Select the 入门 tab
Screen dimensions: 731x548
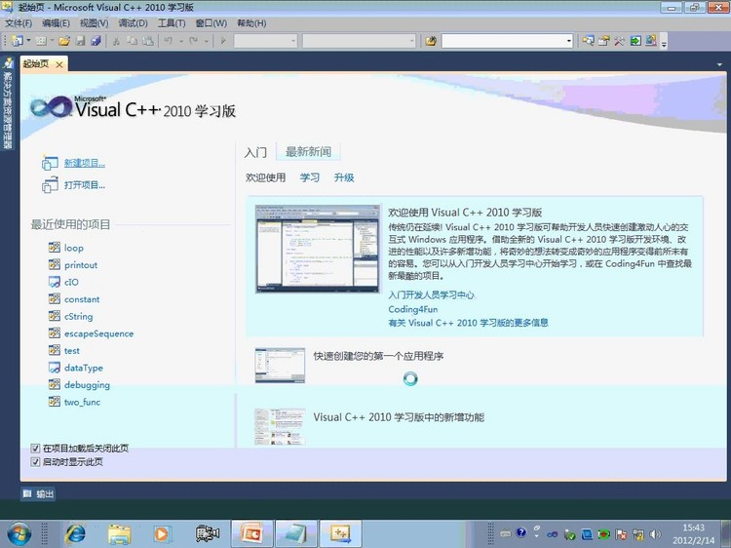(x=255, y=152)
